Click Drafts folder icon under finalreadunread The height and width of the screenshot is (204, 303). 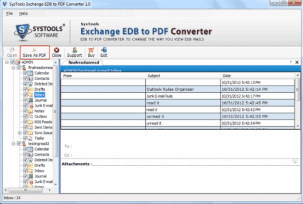tap(30, 89)
